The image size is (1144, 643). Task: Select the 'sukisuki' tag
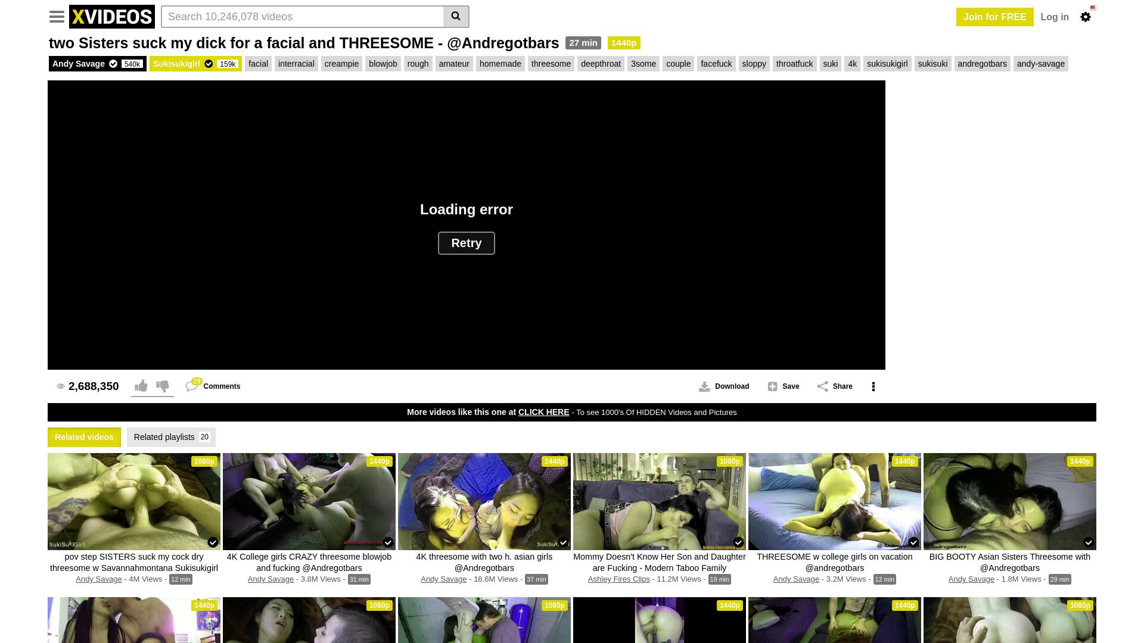click(933, 64)
